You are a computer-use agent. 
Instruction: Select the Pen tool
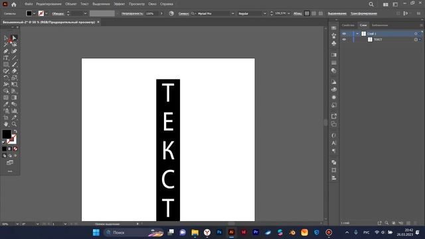click(6, 51)
